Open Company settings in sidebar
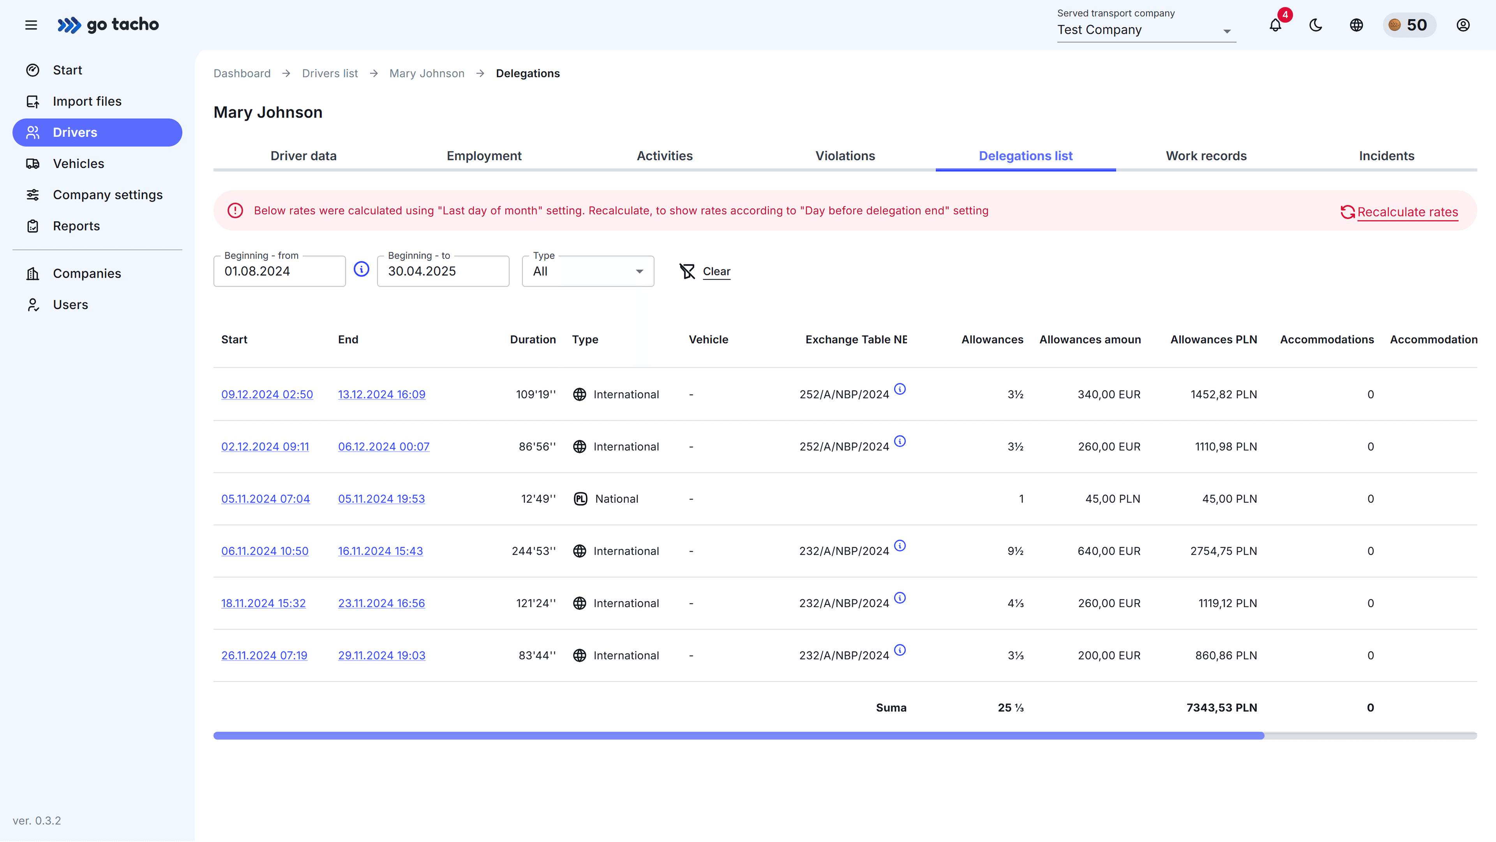 click(x=97, y=195)
